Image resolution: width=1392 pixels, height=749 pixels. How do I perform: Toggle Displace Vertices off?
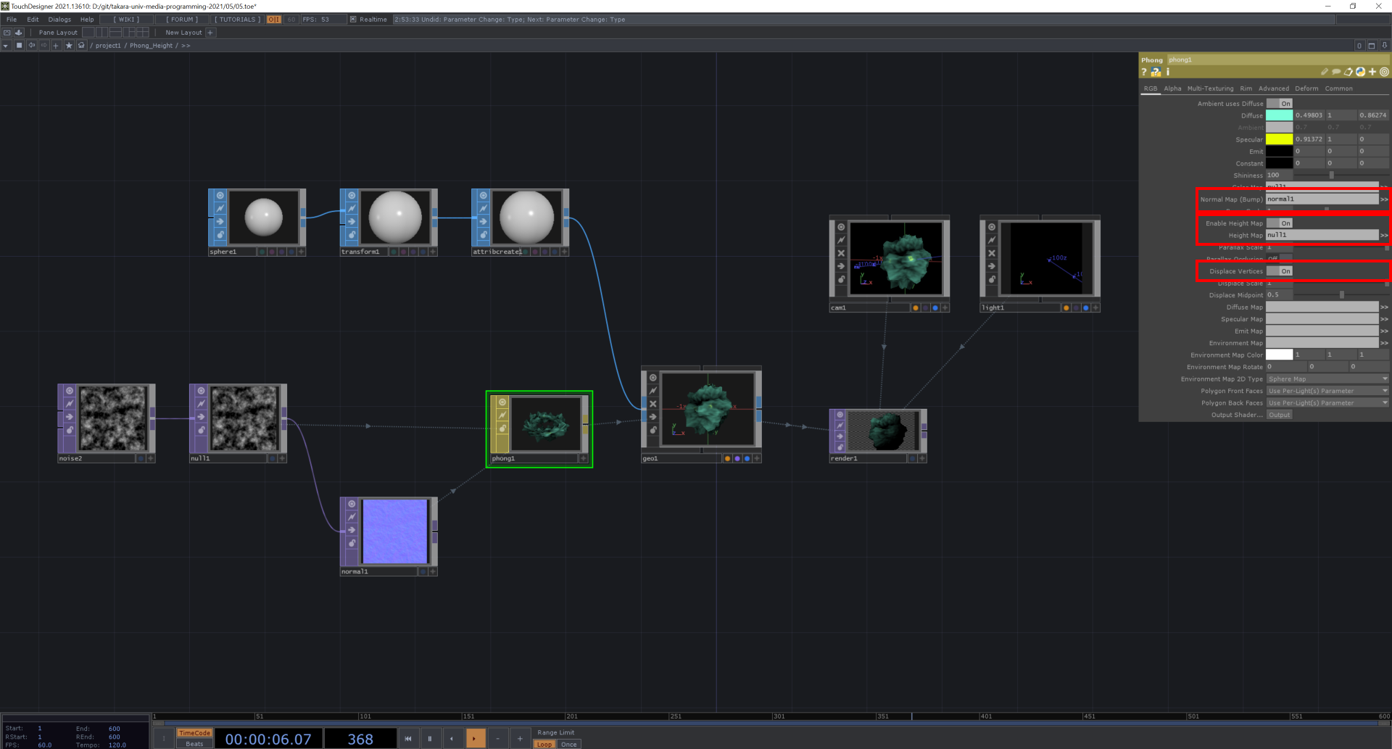coord(1280,270)
